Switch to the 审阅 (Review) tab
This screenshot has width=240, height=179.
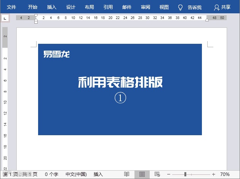click(x=146, y=7)
